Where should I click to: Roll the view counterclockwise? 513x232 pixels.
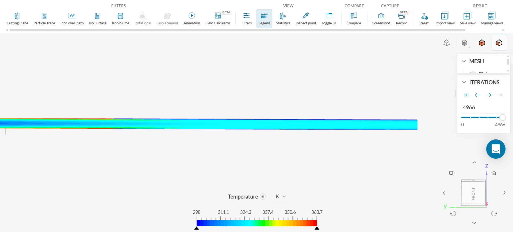[453, 214]
